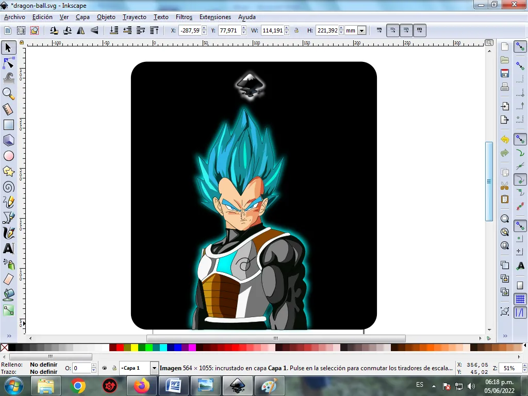Increase X position spinner
The width and height of the screenshot is (528, 396).
204,28
